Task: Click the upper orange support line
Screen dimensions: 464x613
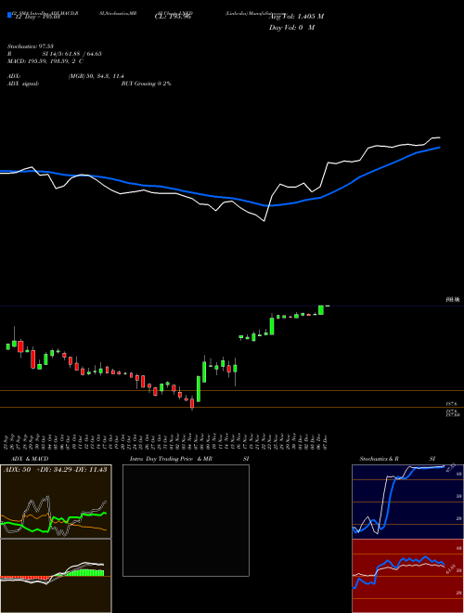Action: (232, 390)
